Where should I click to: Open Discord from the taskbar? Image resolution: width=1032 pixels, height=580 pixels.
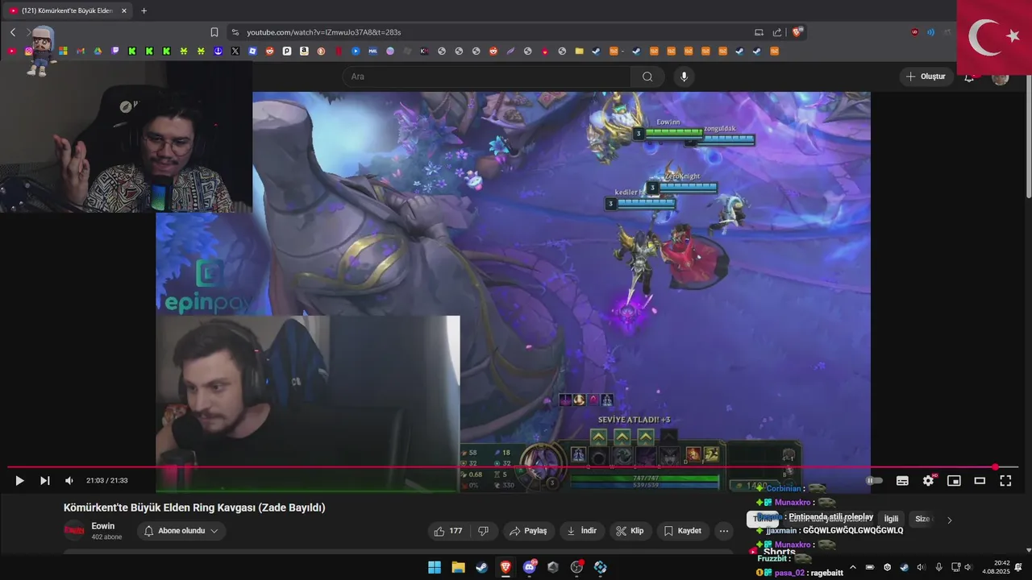pyautogui.click(x=530, y=567)
